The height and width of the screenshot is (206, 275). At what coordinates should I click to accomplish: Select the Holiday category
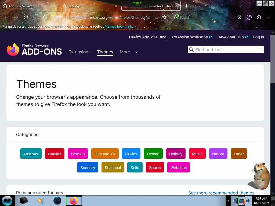pyautogui.click(x=176, y=154)
